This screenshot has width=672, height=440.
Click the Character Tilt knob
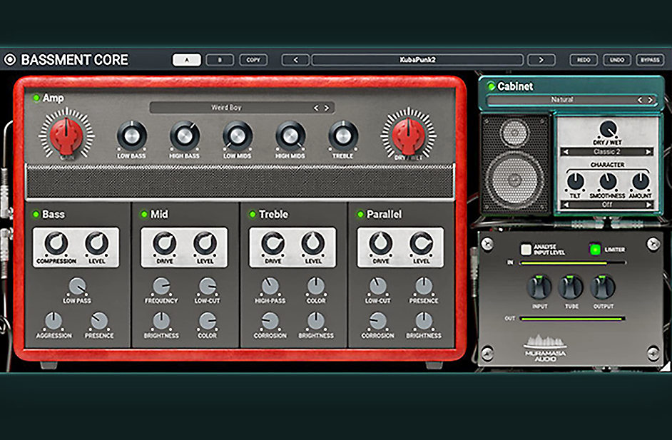click(x=575, y=182)
